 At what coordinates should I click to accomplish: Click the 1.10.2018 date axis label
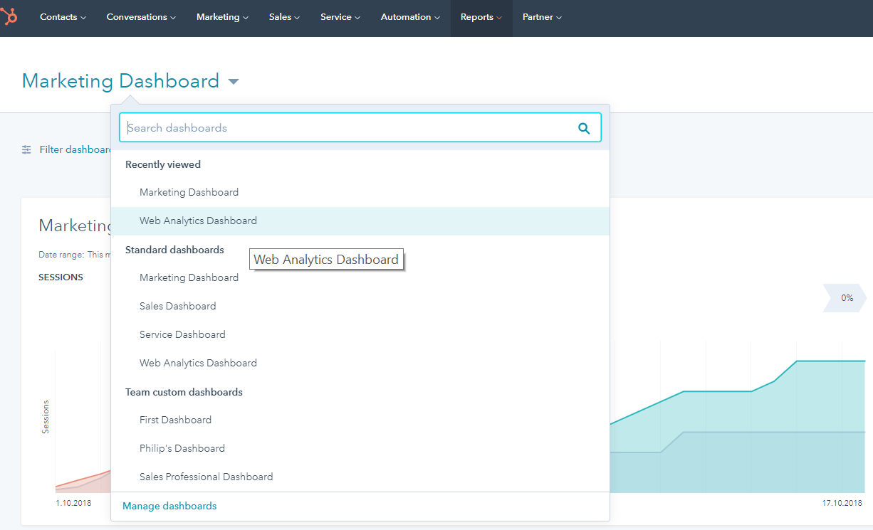click(x=74, y=503)
